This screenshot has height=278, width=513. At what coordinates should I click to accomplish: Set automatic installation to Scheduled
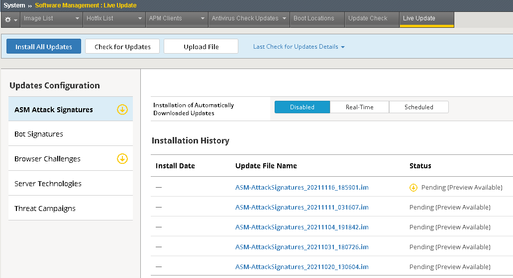pyautogui.click(x=418, y=107)
